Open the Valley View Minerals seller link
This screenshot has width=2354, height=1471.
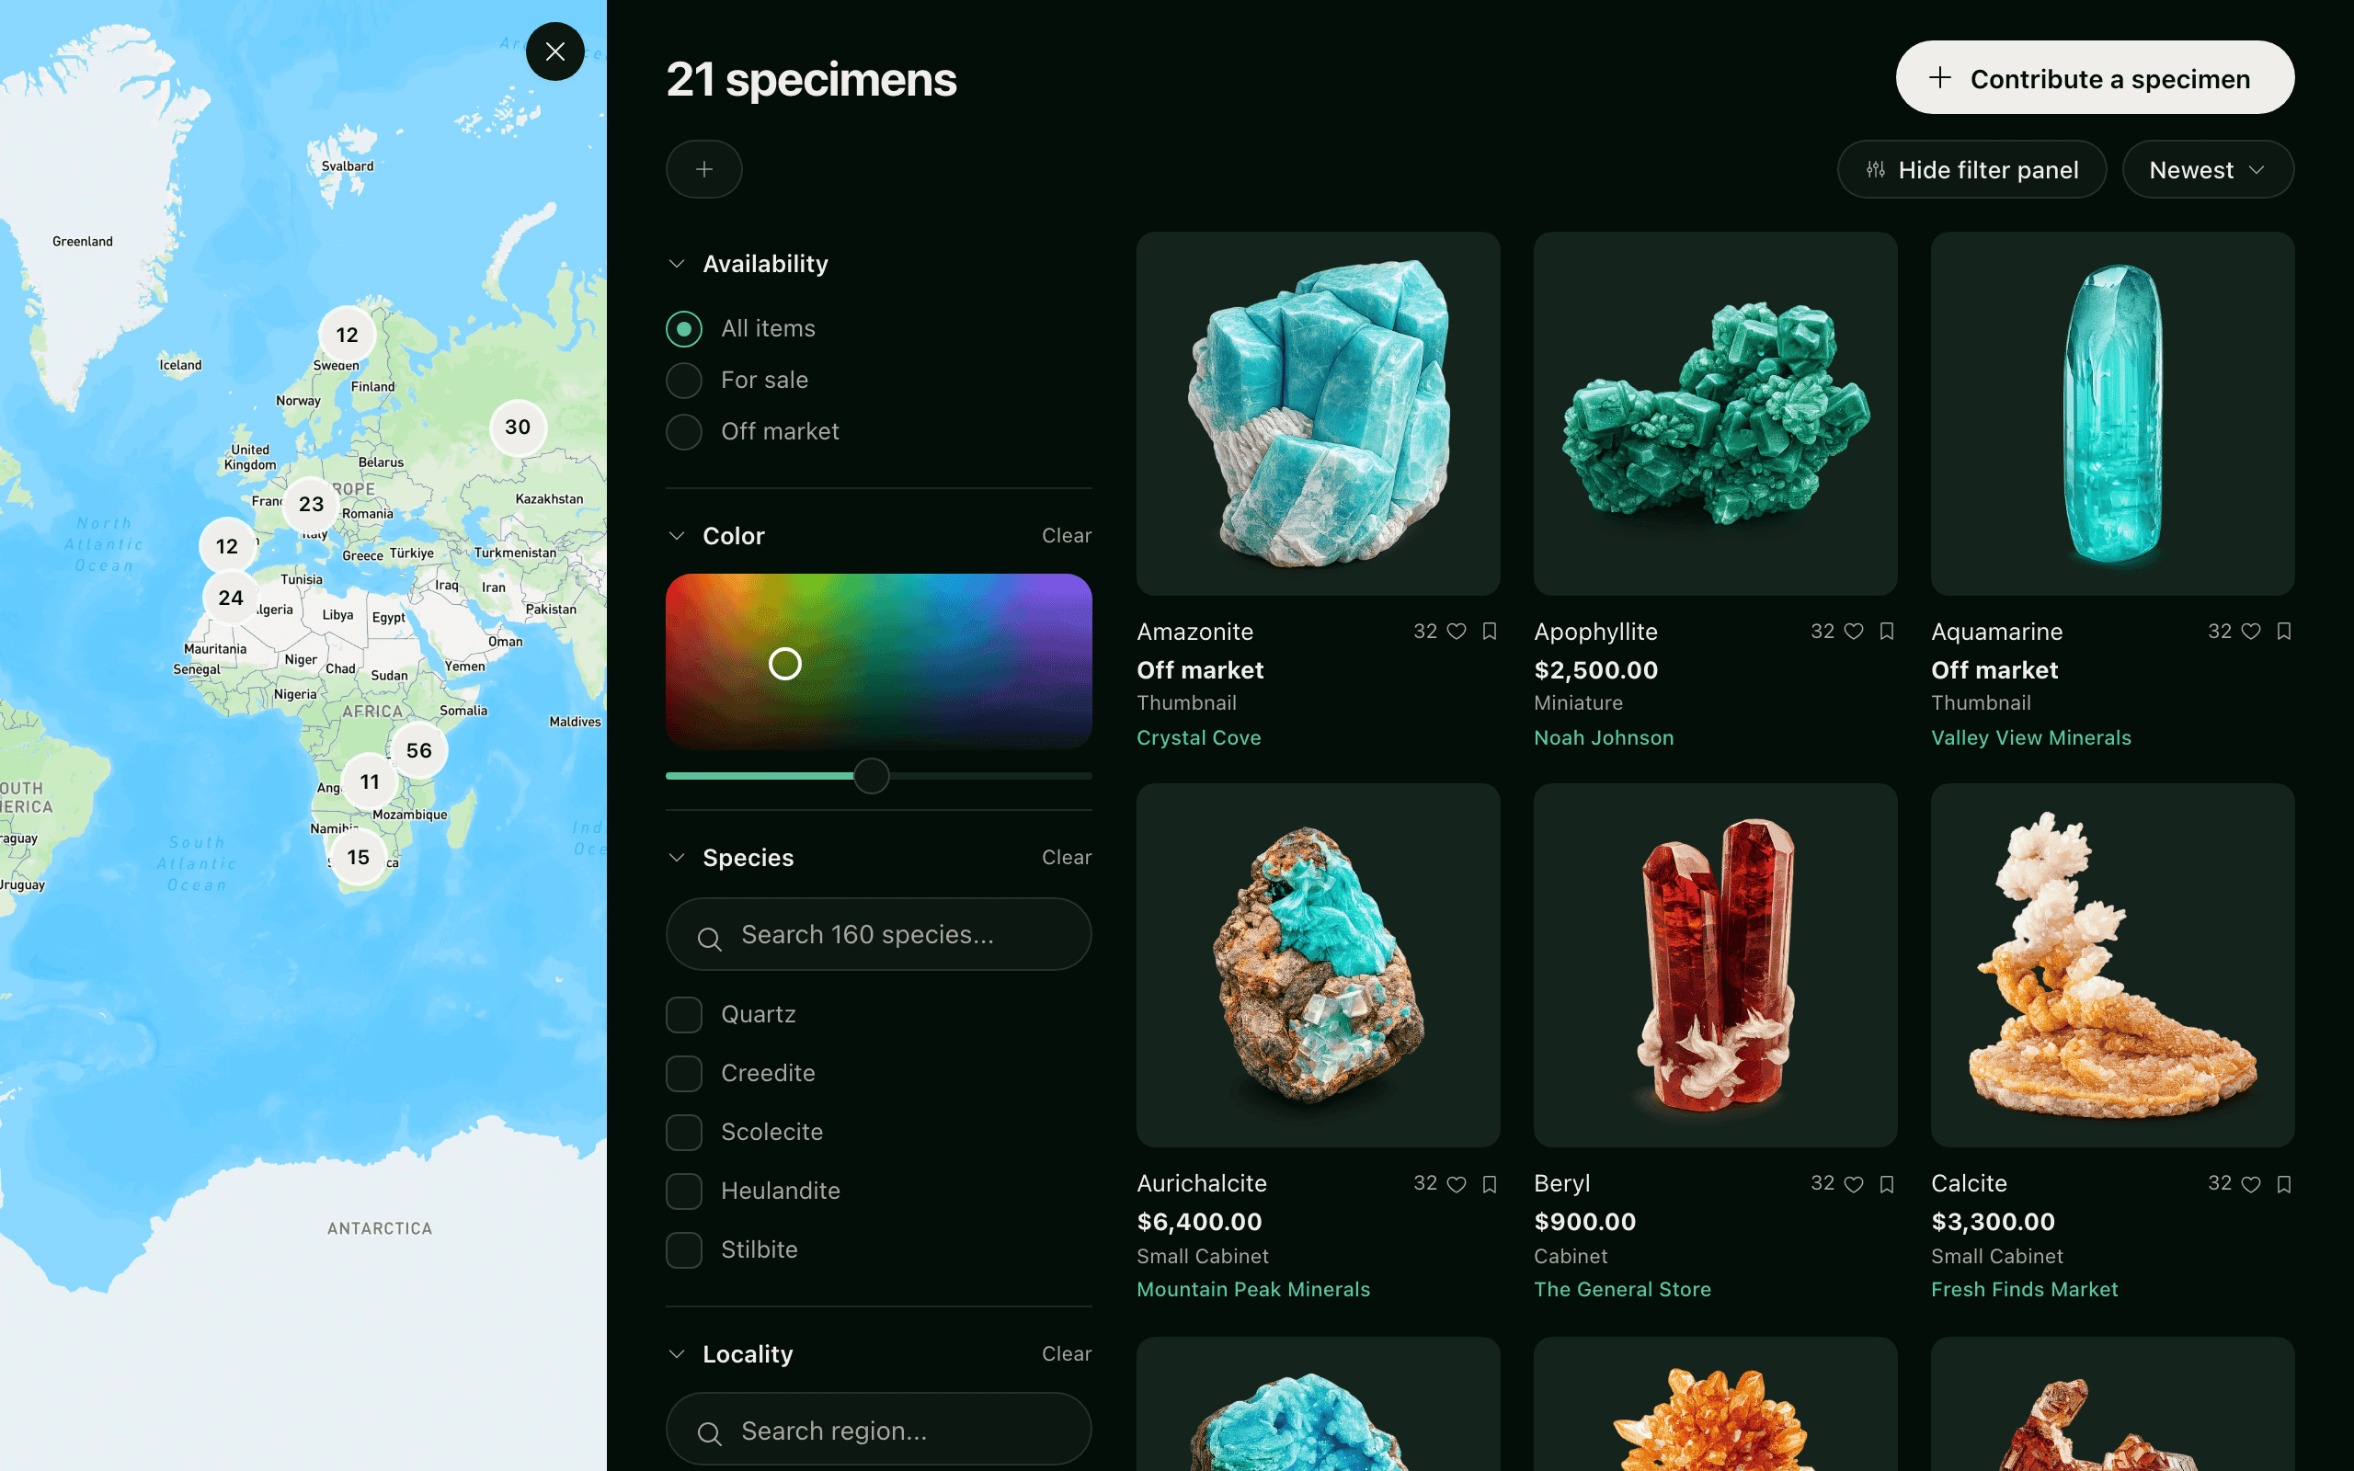2031,737
